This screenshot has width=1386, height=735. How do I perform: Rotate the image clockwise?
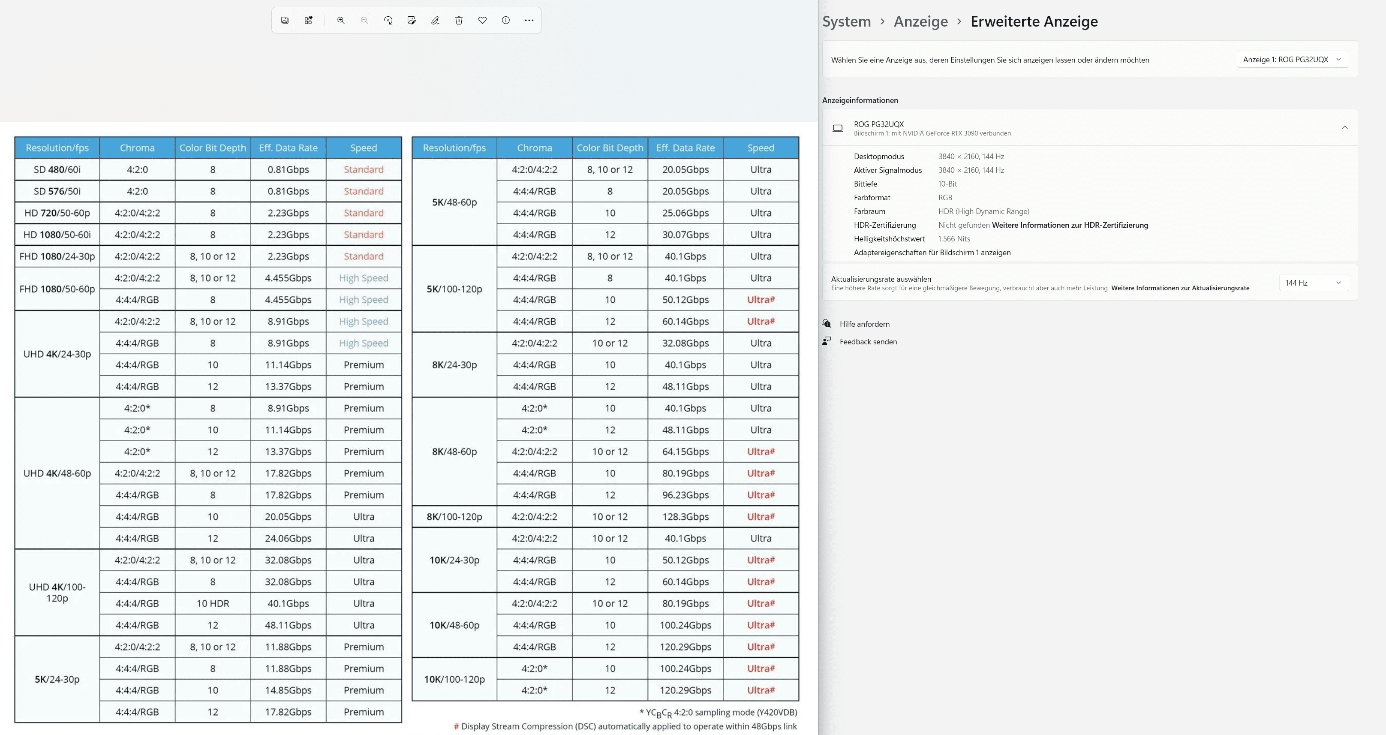(388, 21)
